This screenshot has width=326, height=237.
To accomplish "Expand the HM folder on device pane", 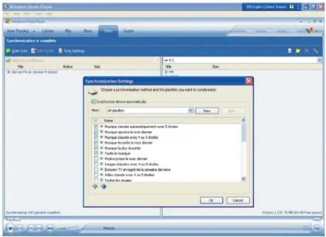I will [166, 72].
